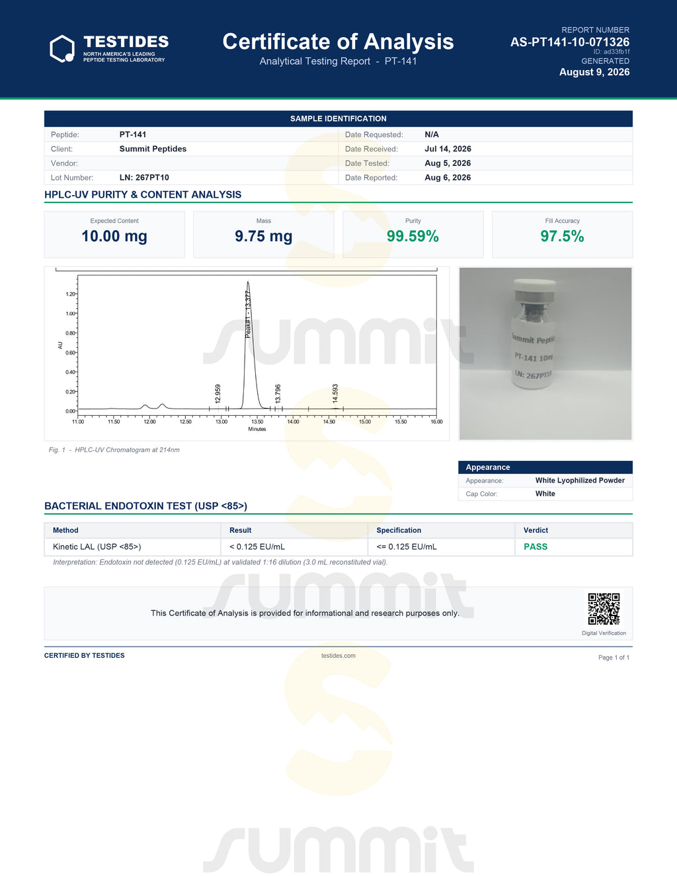
Task: Click the Testides hexagon logo icon
Action: [63, 48]
